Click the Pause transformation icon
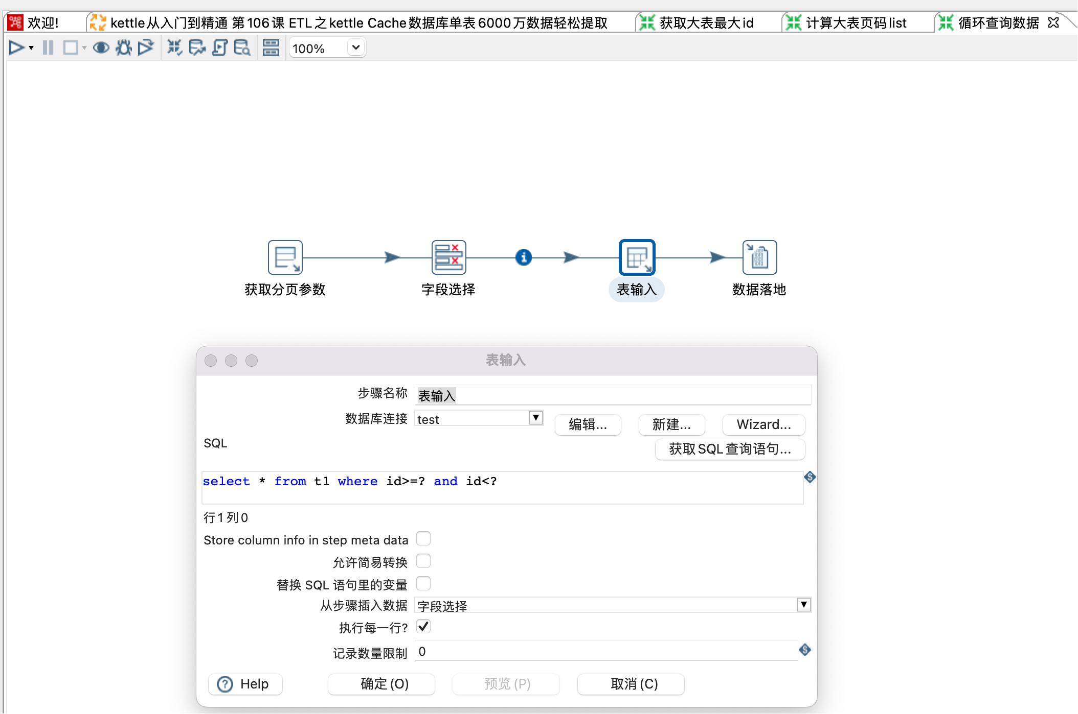The height and width of the screenshot is (714, 1078). pyautogui.click(x=48, y=48)
